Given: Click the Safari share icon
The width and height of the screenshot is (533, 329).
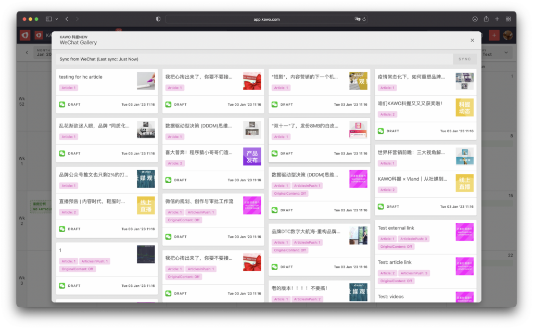Looking at the screenshot, I should tap(486, 19).
